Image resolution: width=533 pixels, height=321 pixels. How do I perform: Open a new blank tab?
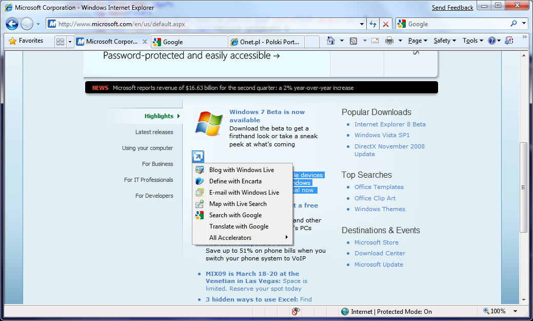tap(312, 42)
